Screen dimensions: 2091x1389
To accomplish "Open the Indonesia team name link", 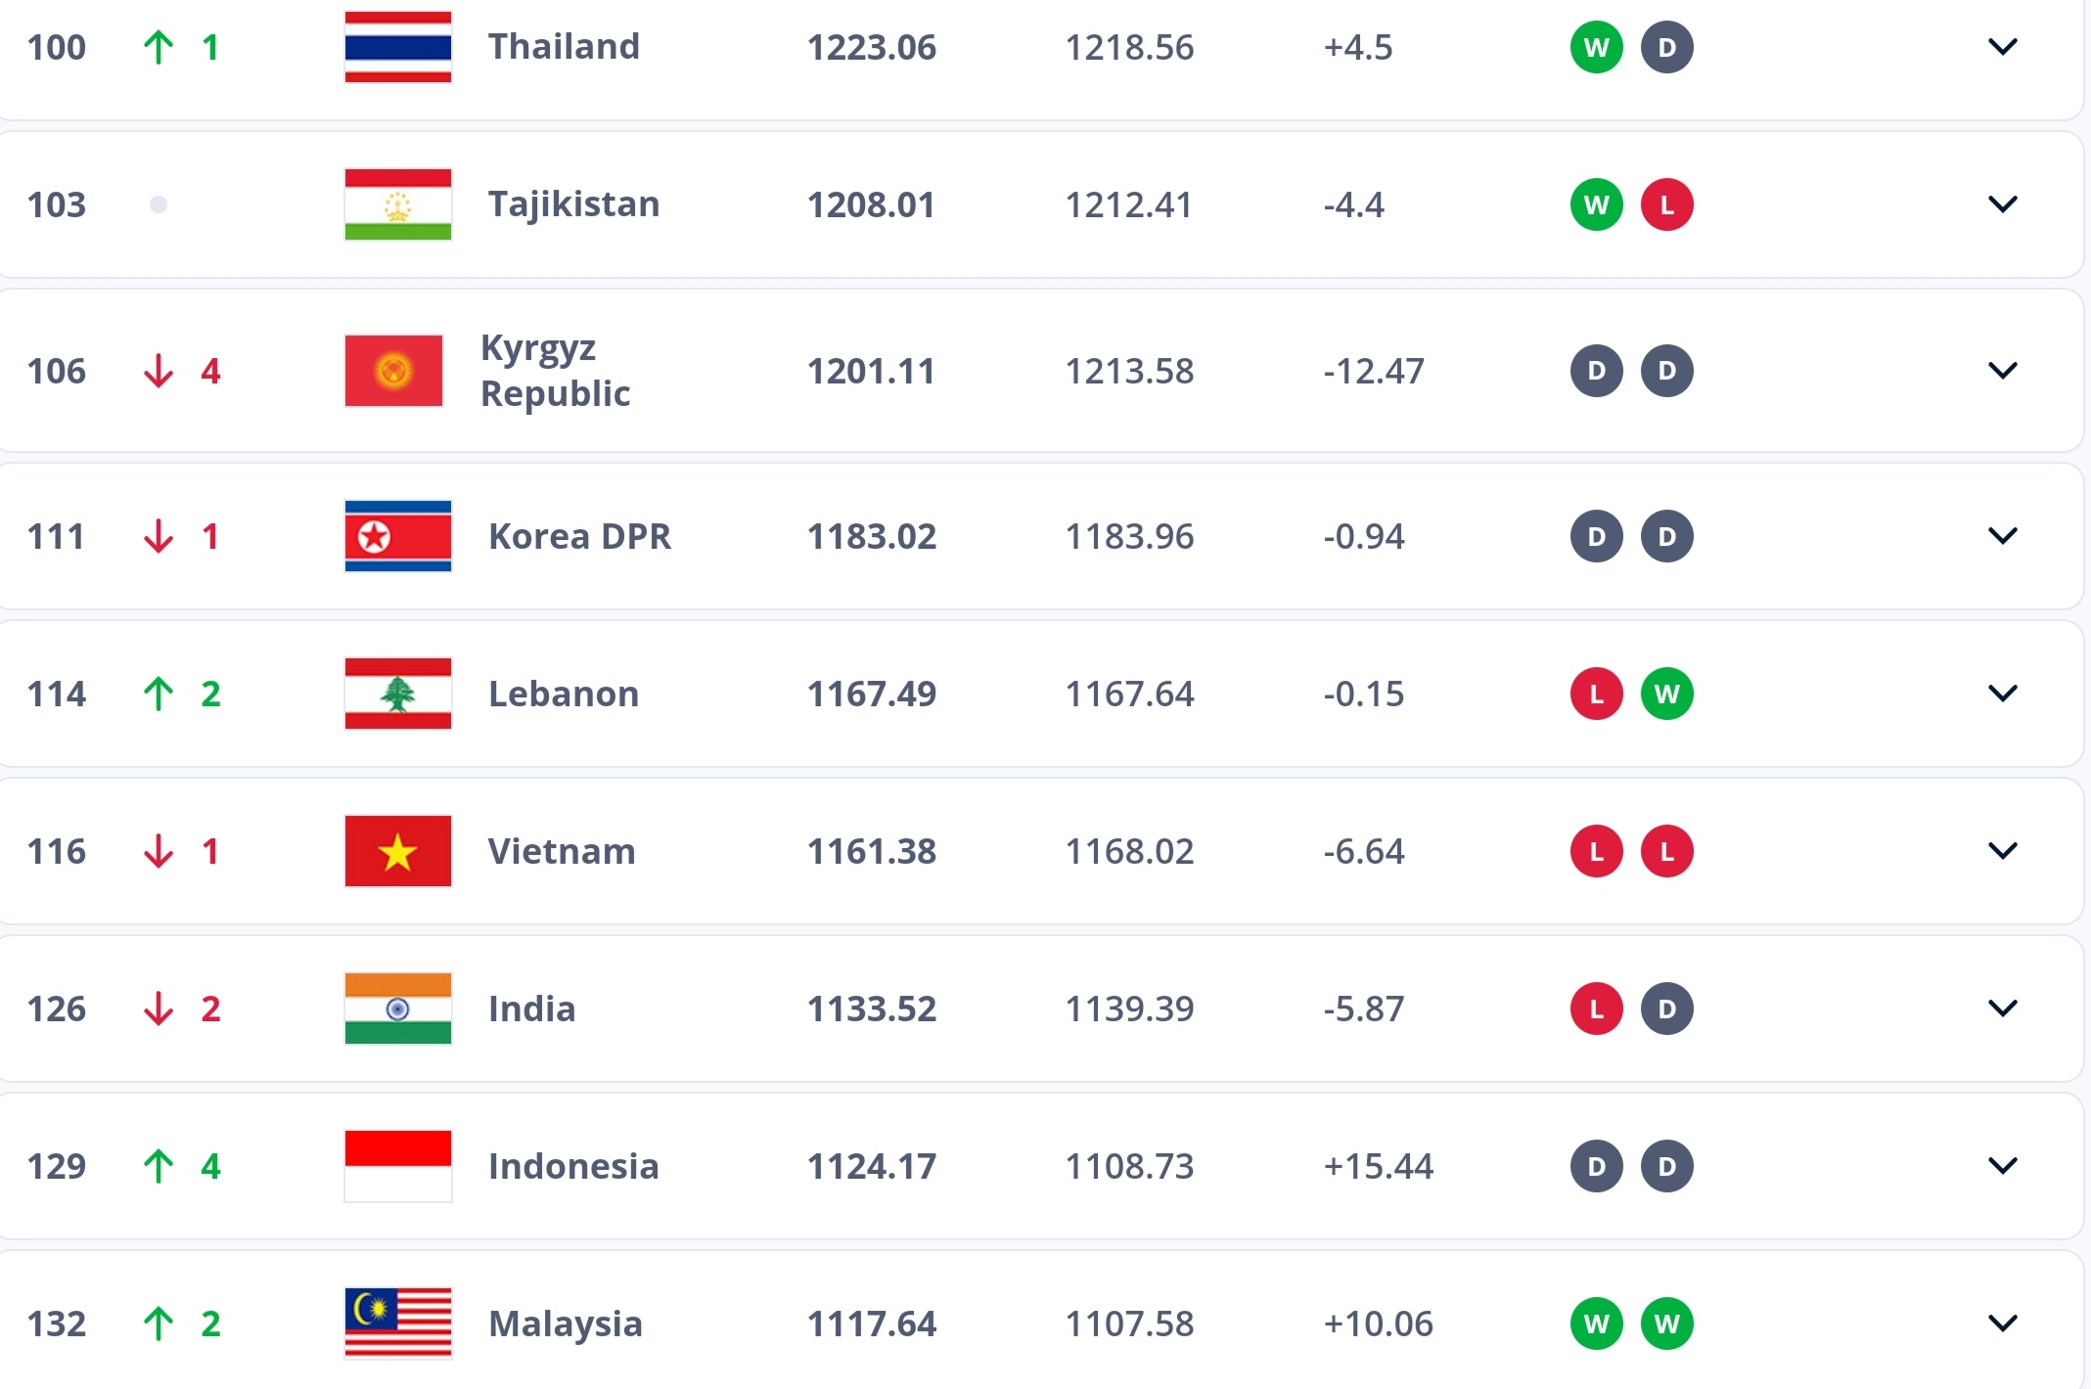I will 573,1166.
